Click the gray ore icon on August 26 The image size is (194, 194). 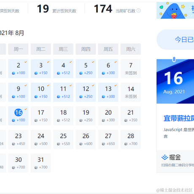pyautogui.click(x=81, y=144)
